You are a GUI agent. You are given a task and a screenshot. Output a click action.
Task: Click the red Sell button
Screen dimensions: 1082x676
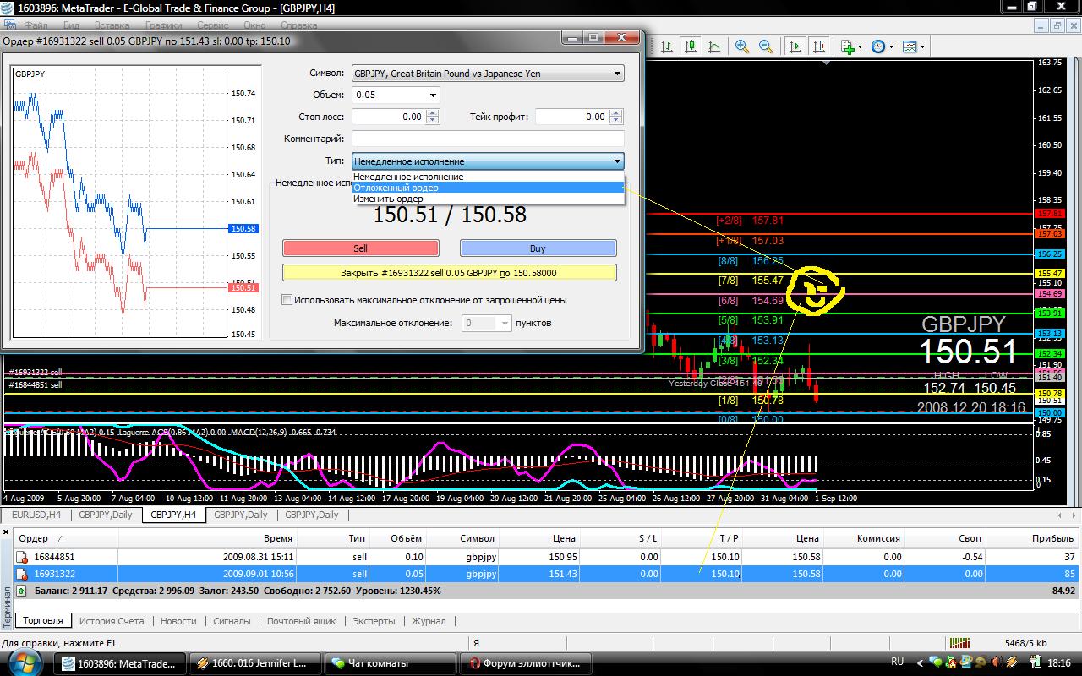point(360,248)
